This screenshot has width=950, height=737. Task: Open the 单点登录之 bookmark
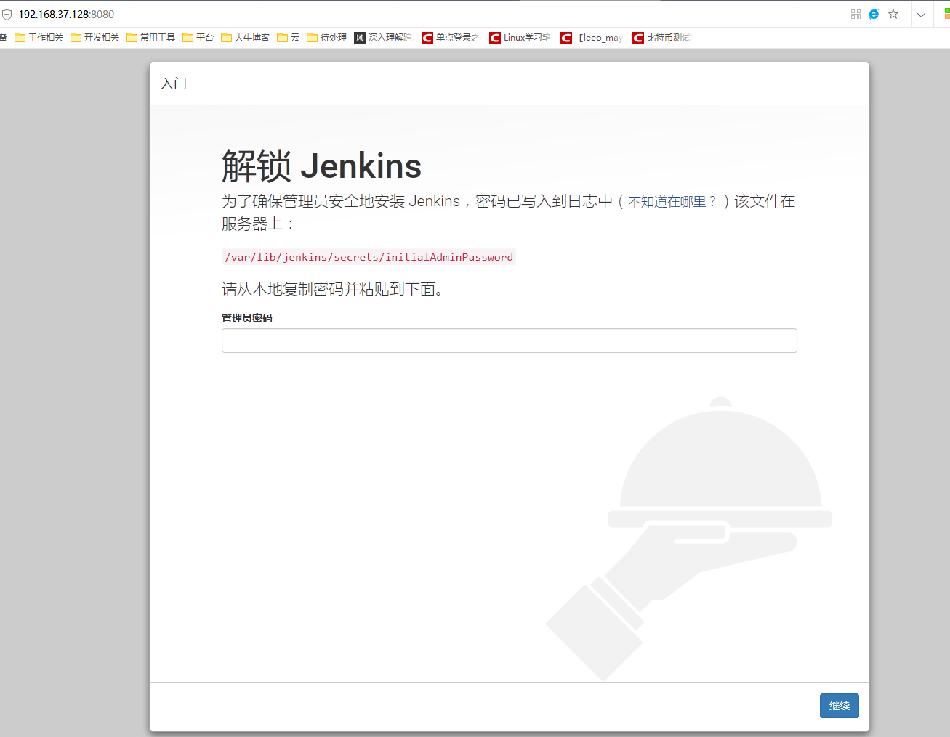tap(451, 38)
